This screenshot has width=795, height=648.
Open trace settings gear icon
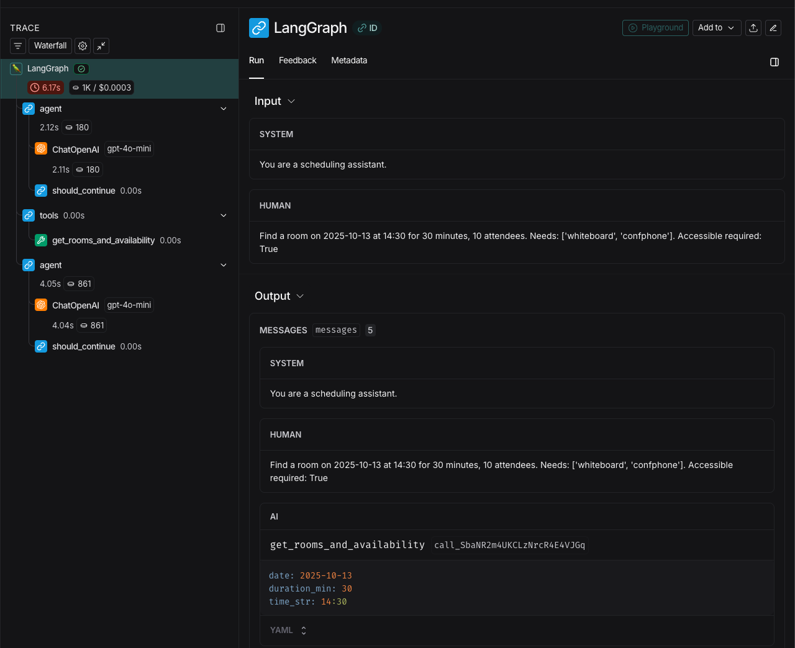click(x=83, y=46)
